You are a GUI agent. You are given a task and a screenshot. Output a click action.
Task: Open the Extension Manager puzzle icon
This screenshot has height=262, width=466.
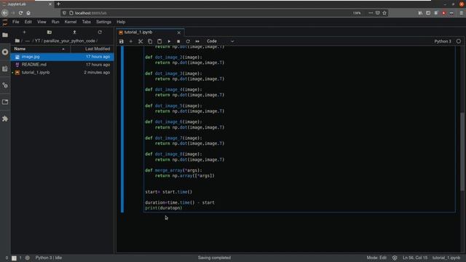5,119
